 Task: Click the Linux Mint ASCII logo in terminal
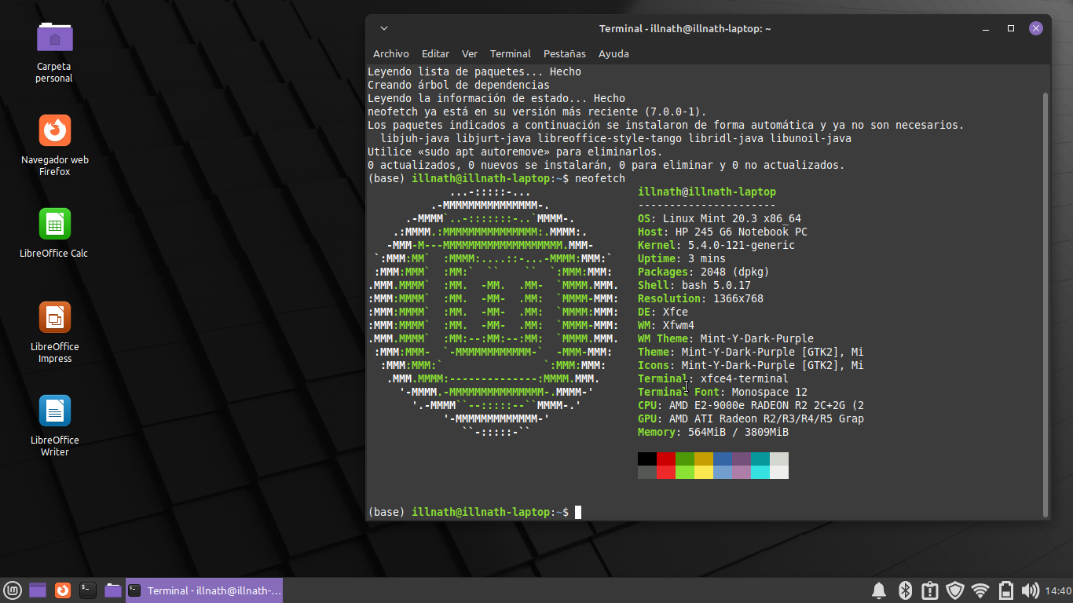click(x=493, y=312)
